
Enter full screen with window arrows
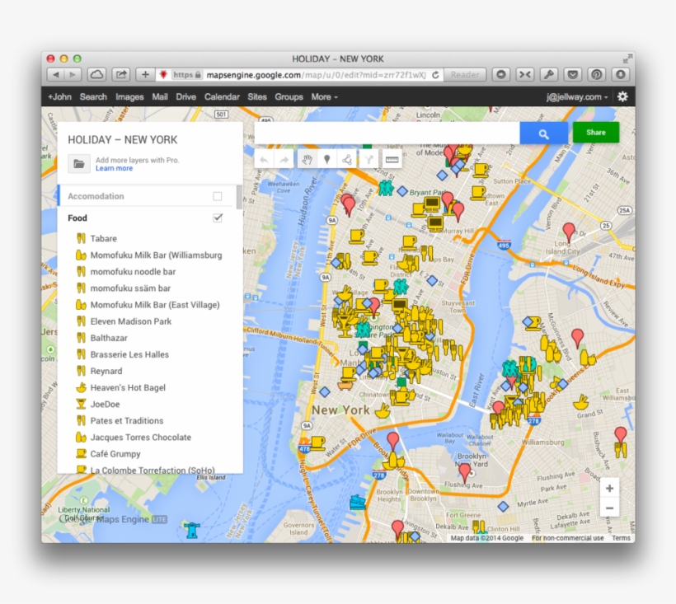tap(627, 59)
